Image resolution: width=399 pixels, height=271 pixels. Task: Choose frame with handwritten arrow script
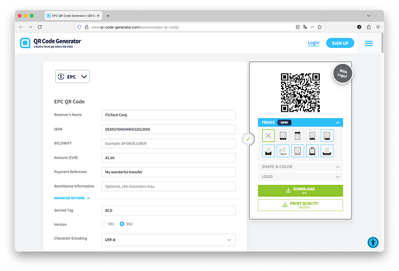pos(283,151)
